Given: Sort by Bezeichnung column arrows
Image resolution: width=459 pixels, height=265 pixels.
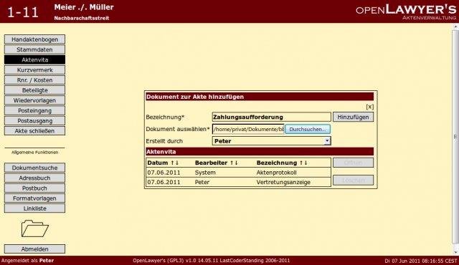Looking at the screenshot, I should point(303,163).
